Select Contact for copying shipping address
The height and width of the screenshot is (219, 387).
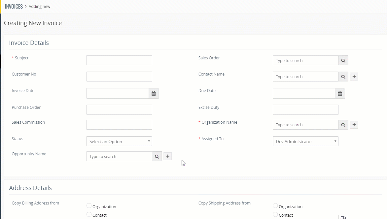tap(275, 215)
